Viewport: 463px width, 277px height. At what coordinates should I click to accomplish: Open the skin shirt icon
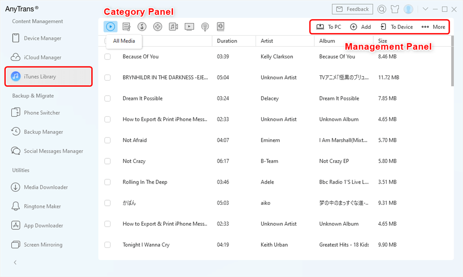point(395,9)
